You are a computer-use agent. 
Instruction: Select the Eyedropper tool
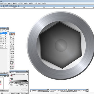coord(11,55)
